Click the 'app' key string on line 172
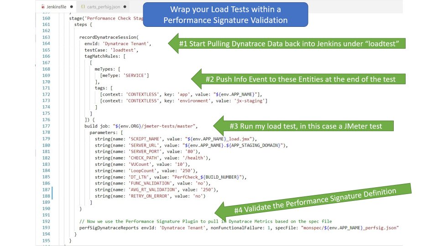 (x=183, y=94)
